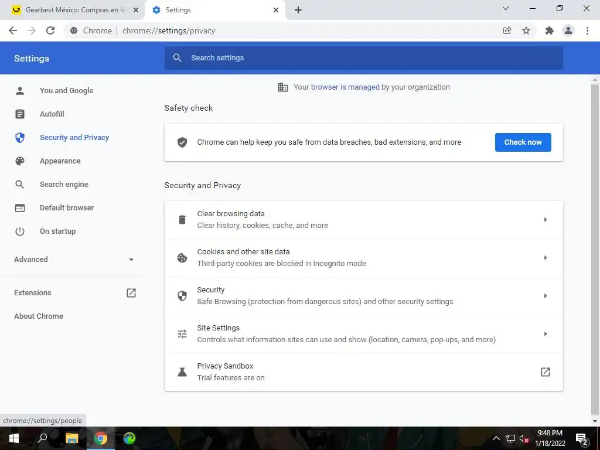Click the muted volume icon in the tray
The width and height of the screenshot is (600, 450).
[x=524, y=438]
